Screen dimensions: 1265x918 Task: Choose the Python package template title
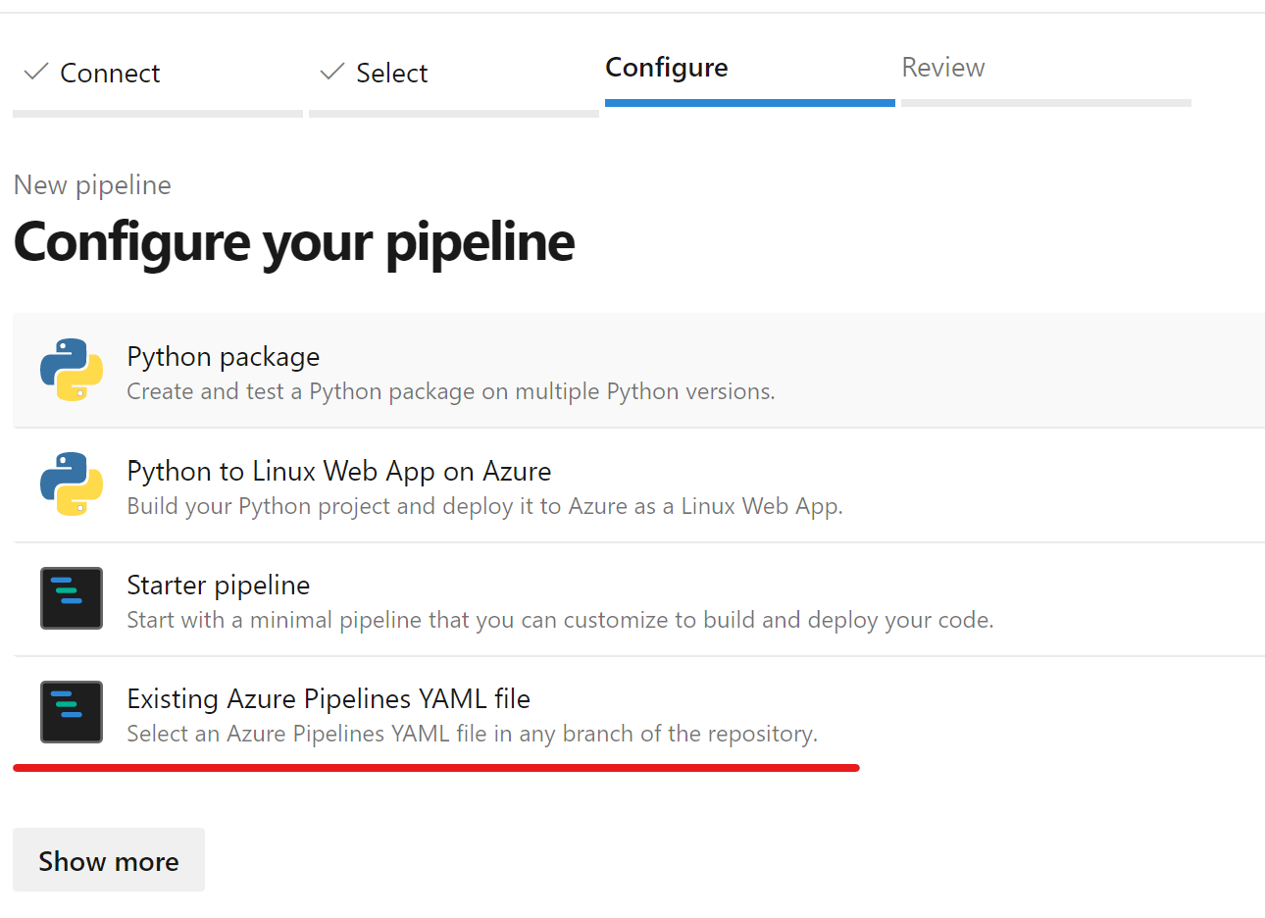pyautogui.click(x=224, y=357)
